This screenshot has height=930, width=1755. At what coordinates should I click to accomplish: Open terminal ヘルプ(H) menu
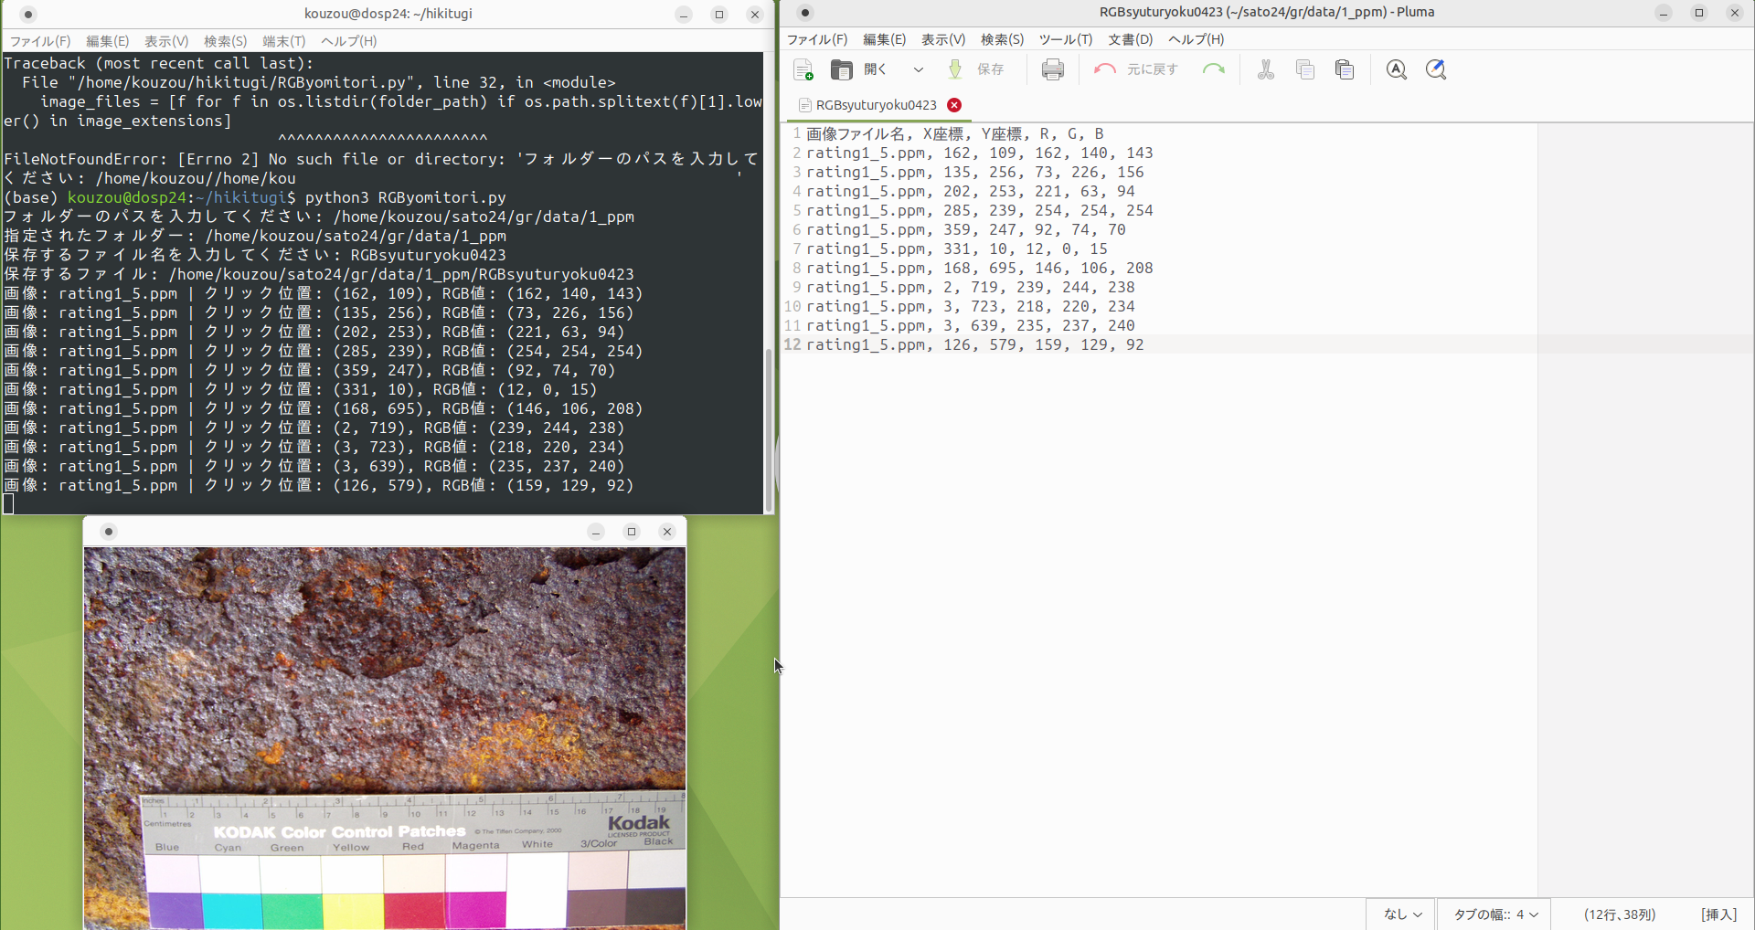point(348,41)
